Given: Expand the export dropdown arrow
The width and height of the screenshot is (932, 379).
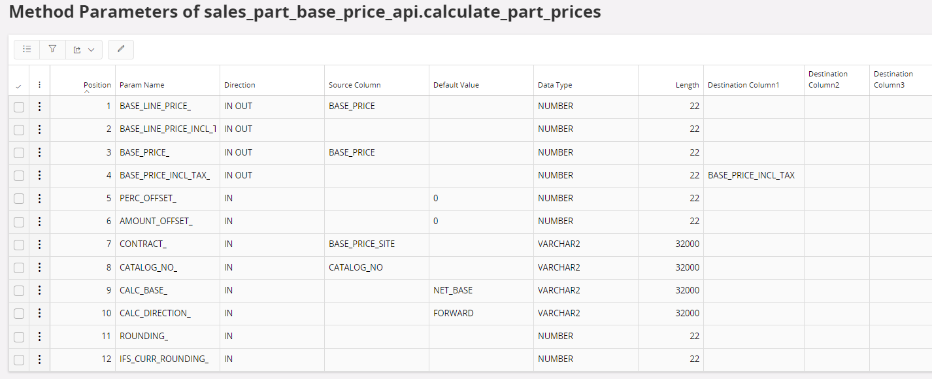Looking at the screenshot, I should pyautogui.click(x=91, y=50).
